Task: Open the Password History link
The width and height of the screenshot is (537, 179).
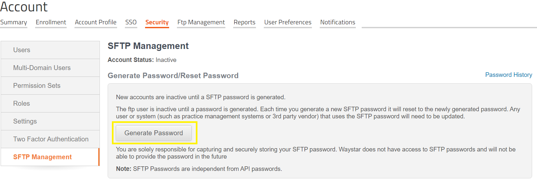Action: (x=508, y=75)
